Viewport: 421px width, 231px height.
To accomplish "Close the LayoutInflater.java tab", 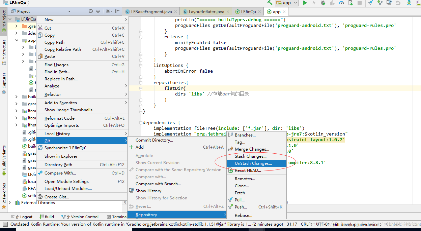I will (x=228, y=11).
